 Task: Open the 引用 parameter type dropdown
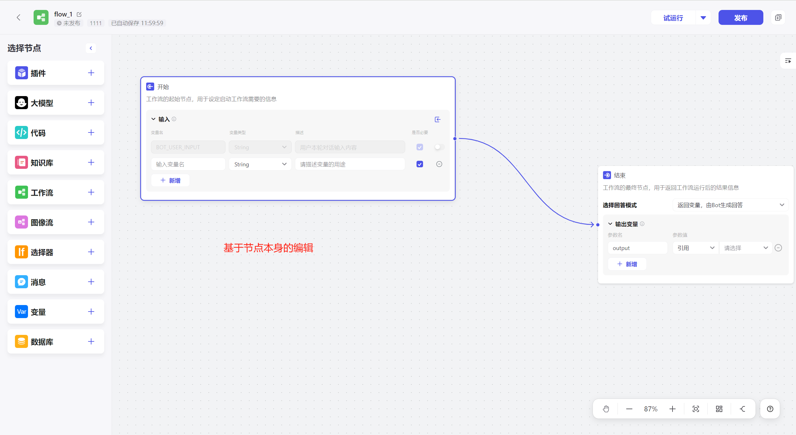click(696, 248)
